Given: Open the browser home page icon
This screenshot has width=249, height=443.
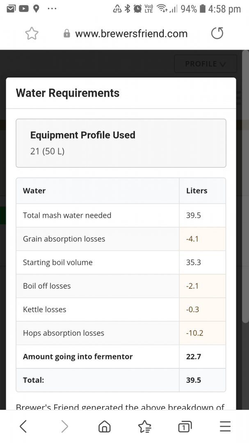Looking at the screenshot, I should pos(104,426).
